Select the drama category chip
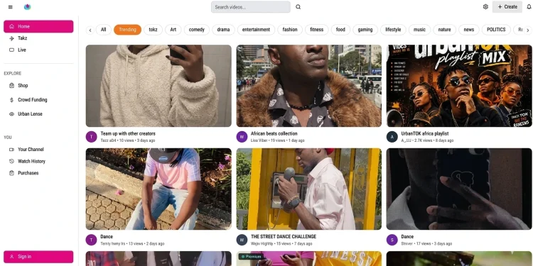The width and height of the screenshot is (533, 266). (x=223, y=30)
